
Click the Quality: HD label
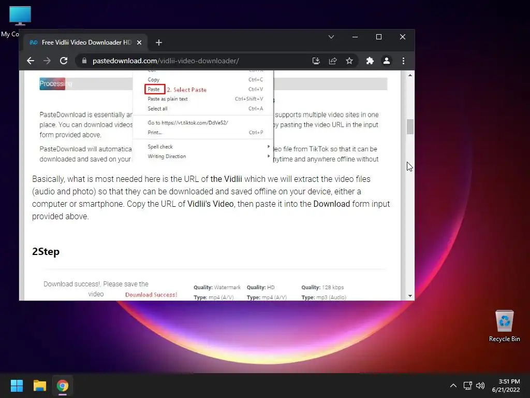pyautogui.click(x=261, y=287)
